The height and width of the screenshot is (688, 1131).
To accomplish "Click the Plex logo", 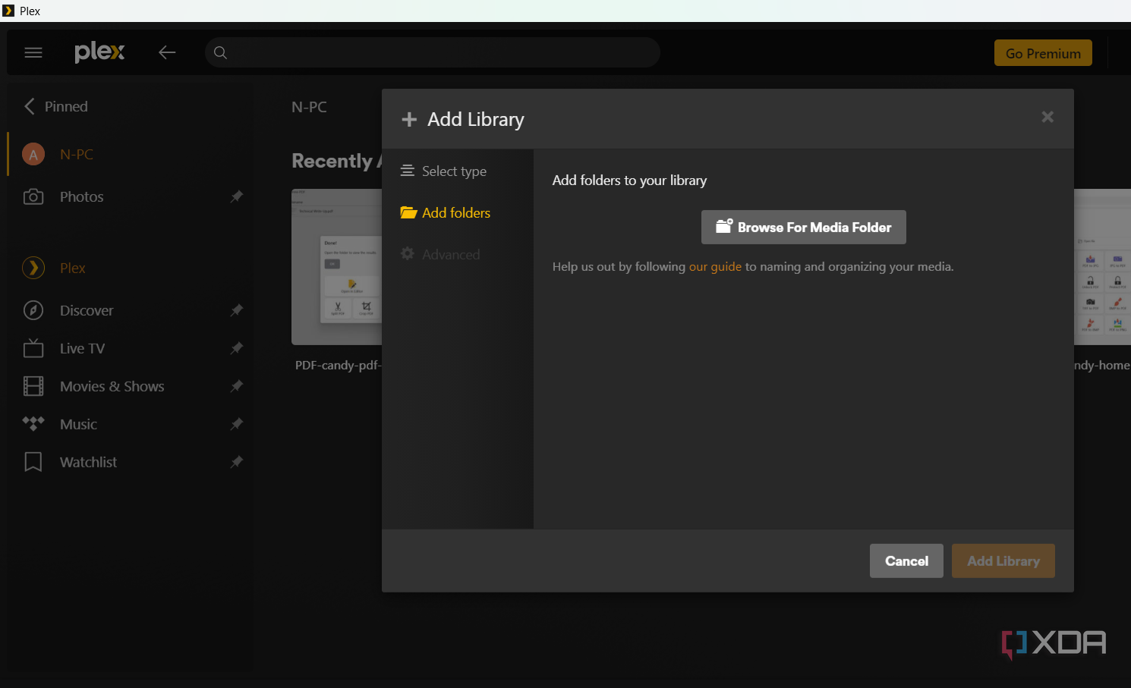I will [99, 52].
